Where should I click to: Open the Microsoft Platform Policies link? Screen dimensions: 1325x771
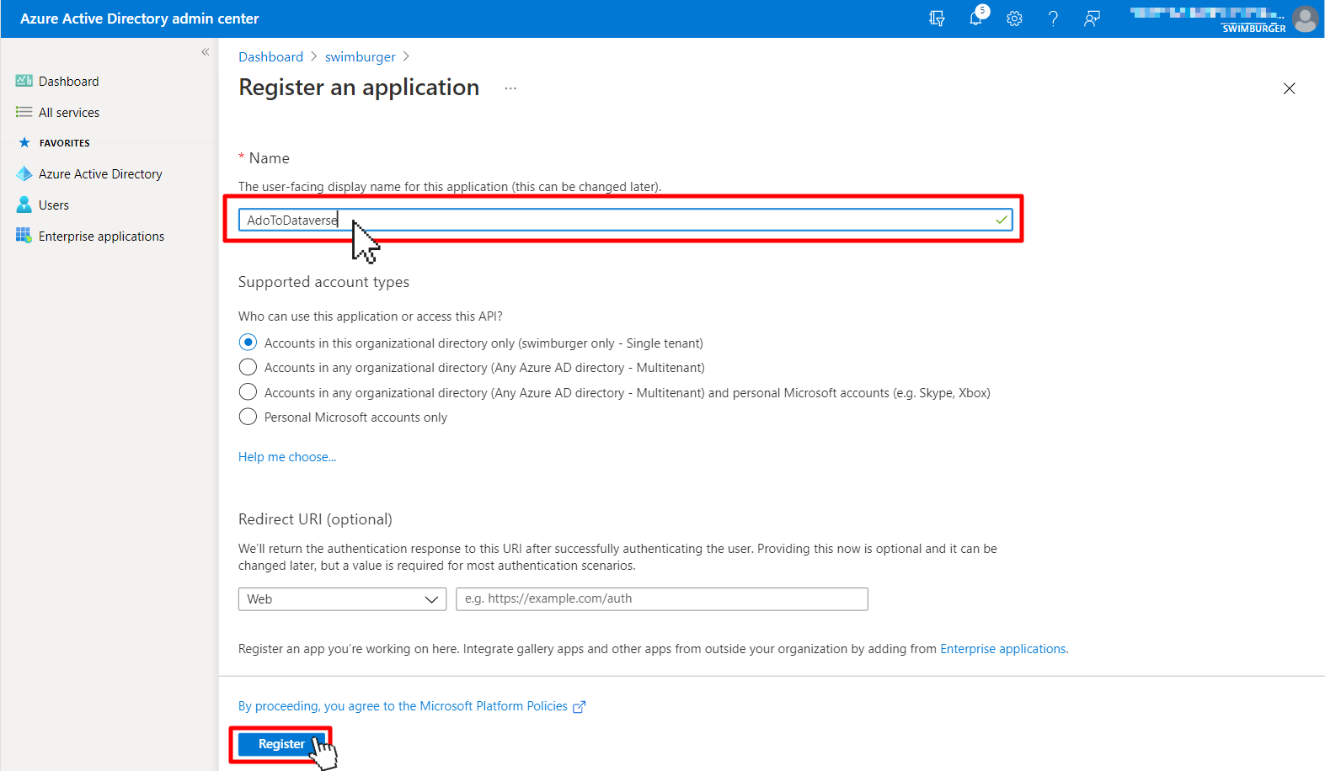click(403, 706)
